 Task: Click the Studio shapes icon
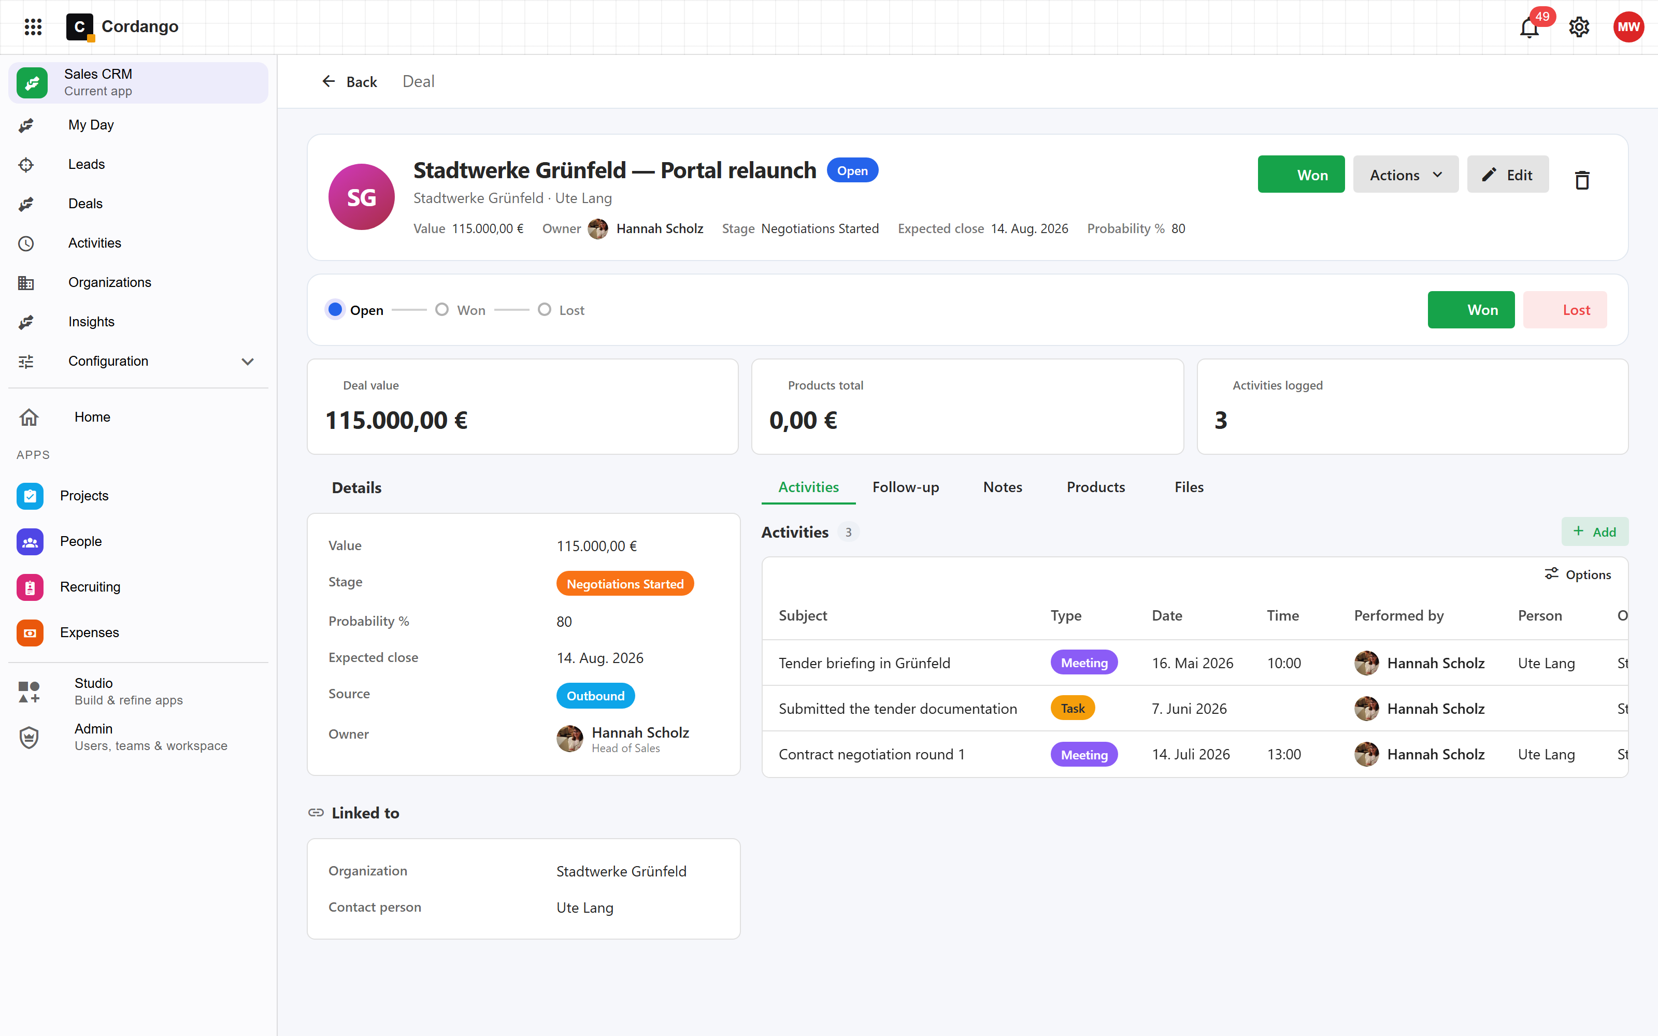(x=29, y=692)
